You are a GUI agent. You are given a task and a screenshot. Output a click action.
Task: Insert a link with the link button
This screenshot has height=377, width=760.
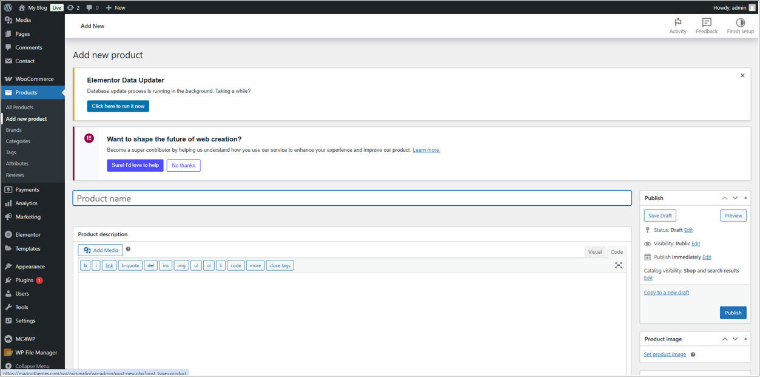109,265
